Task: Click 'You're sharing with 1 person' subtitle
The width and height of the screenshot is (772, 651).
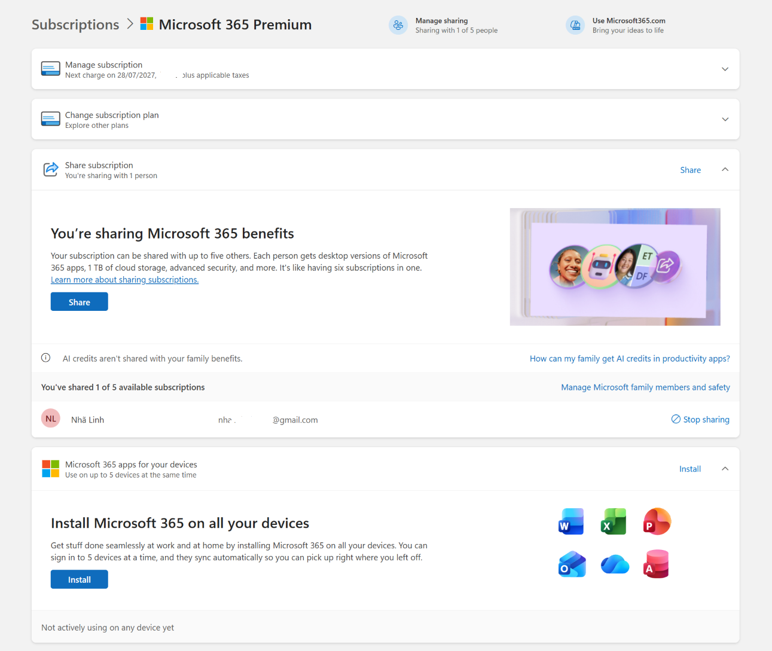Action: pyautogui.click(x=111, y=176)
